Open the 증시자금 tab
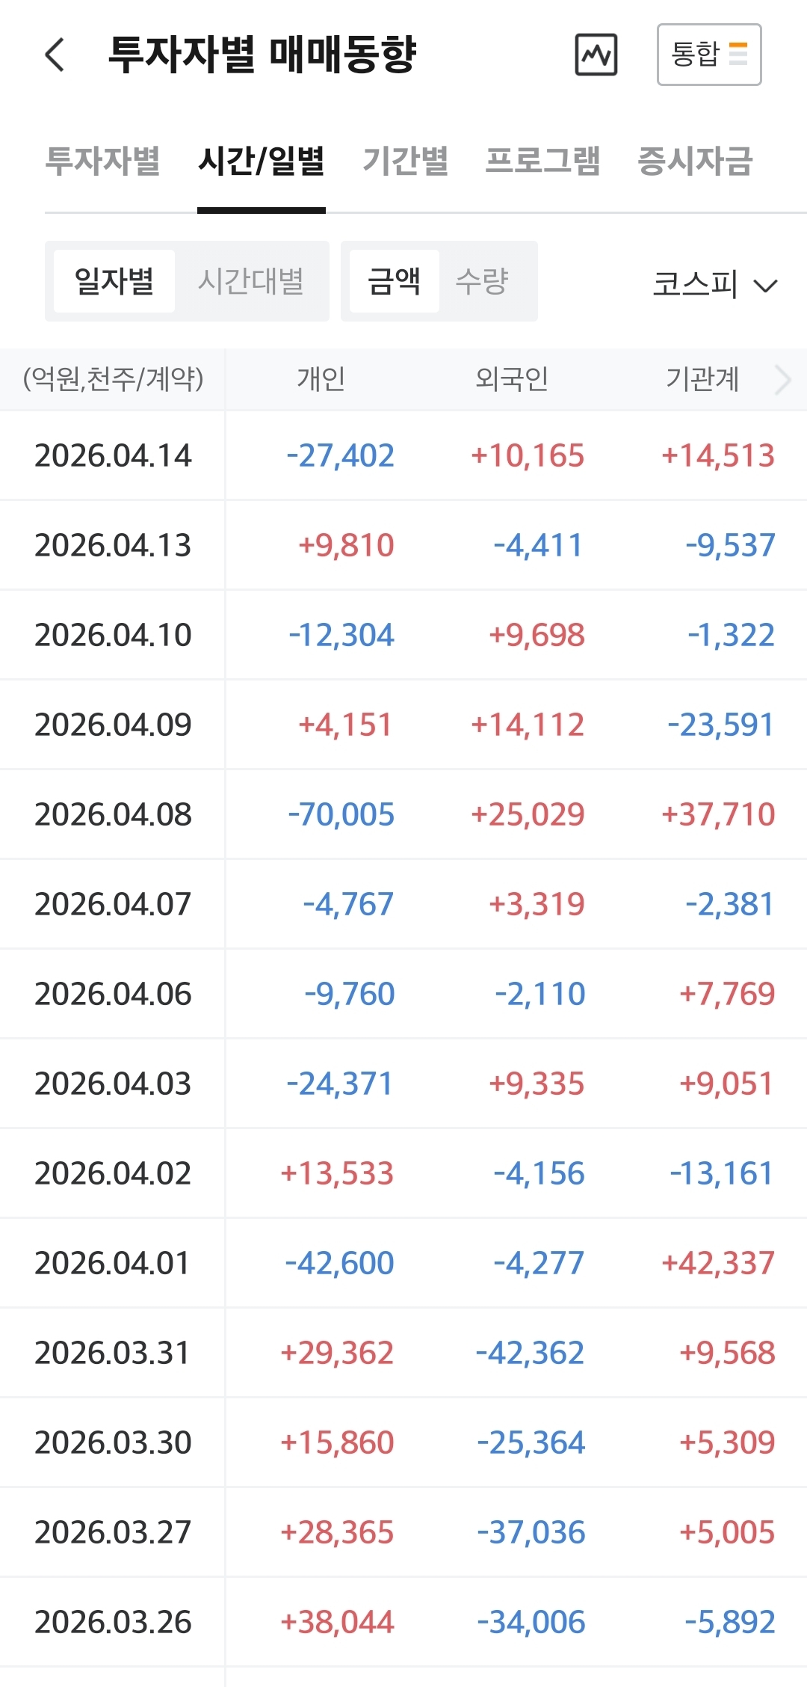Screen dimensions: 807x1687 pyautogui.click(x=694, y=161)
